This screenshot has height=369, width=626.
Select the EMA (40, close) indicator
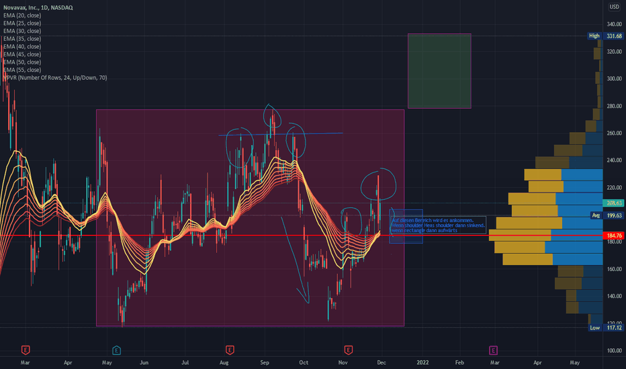[22, 47]
